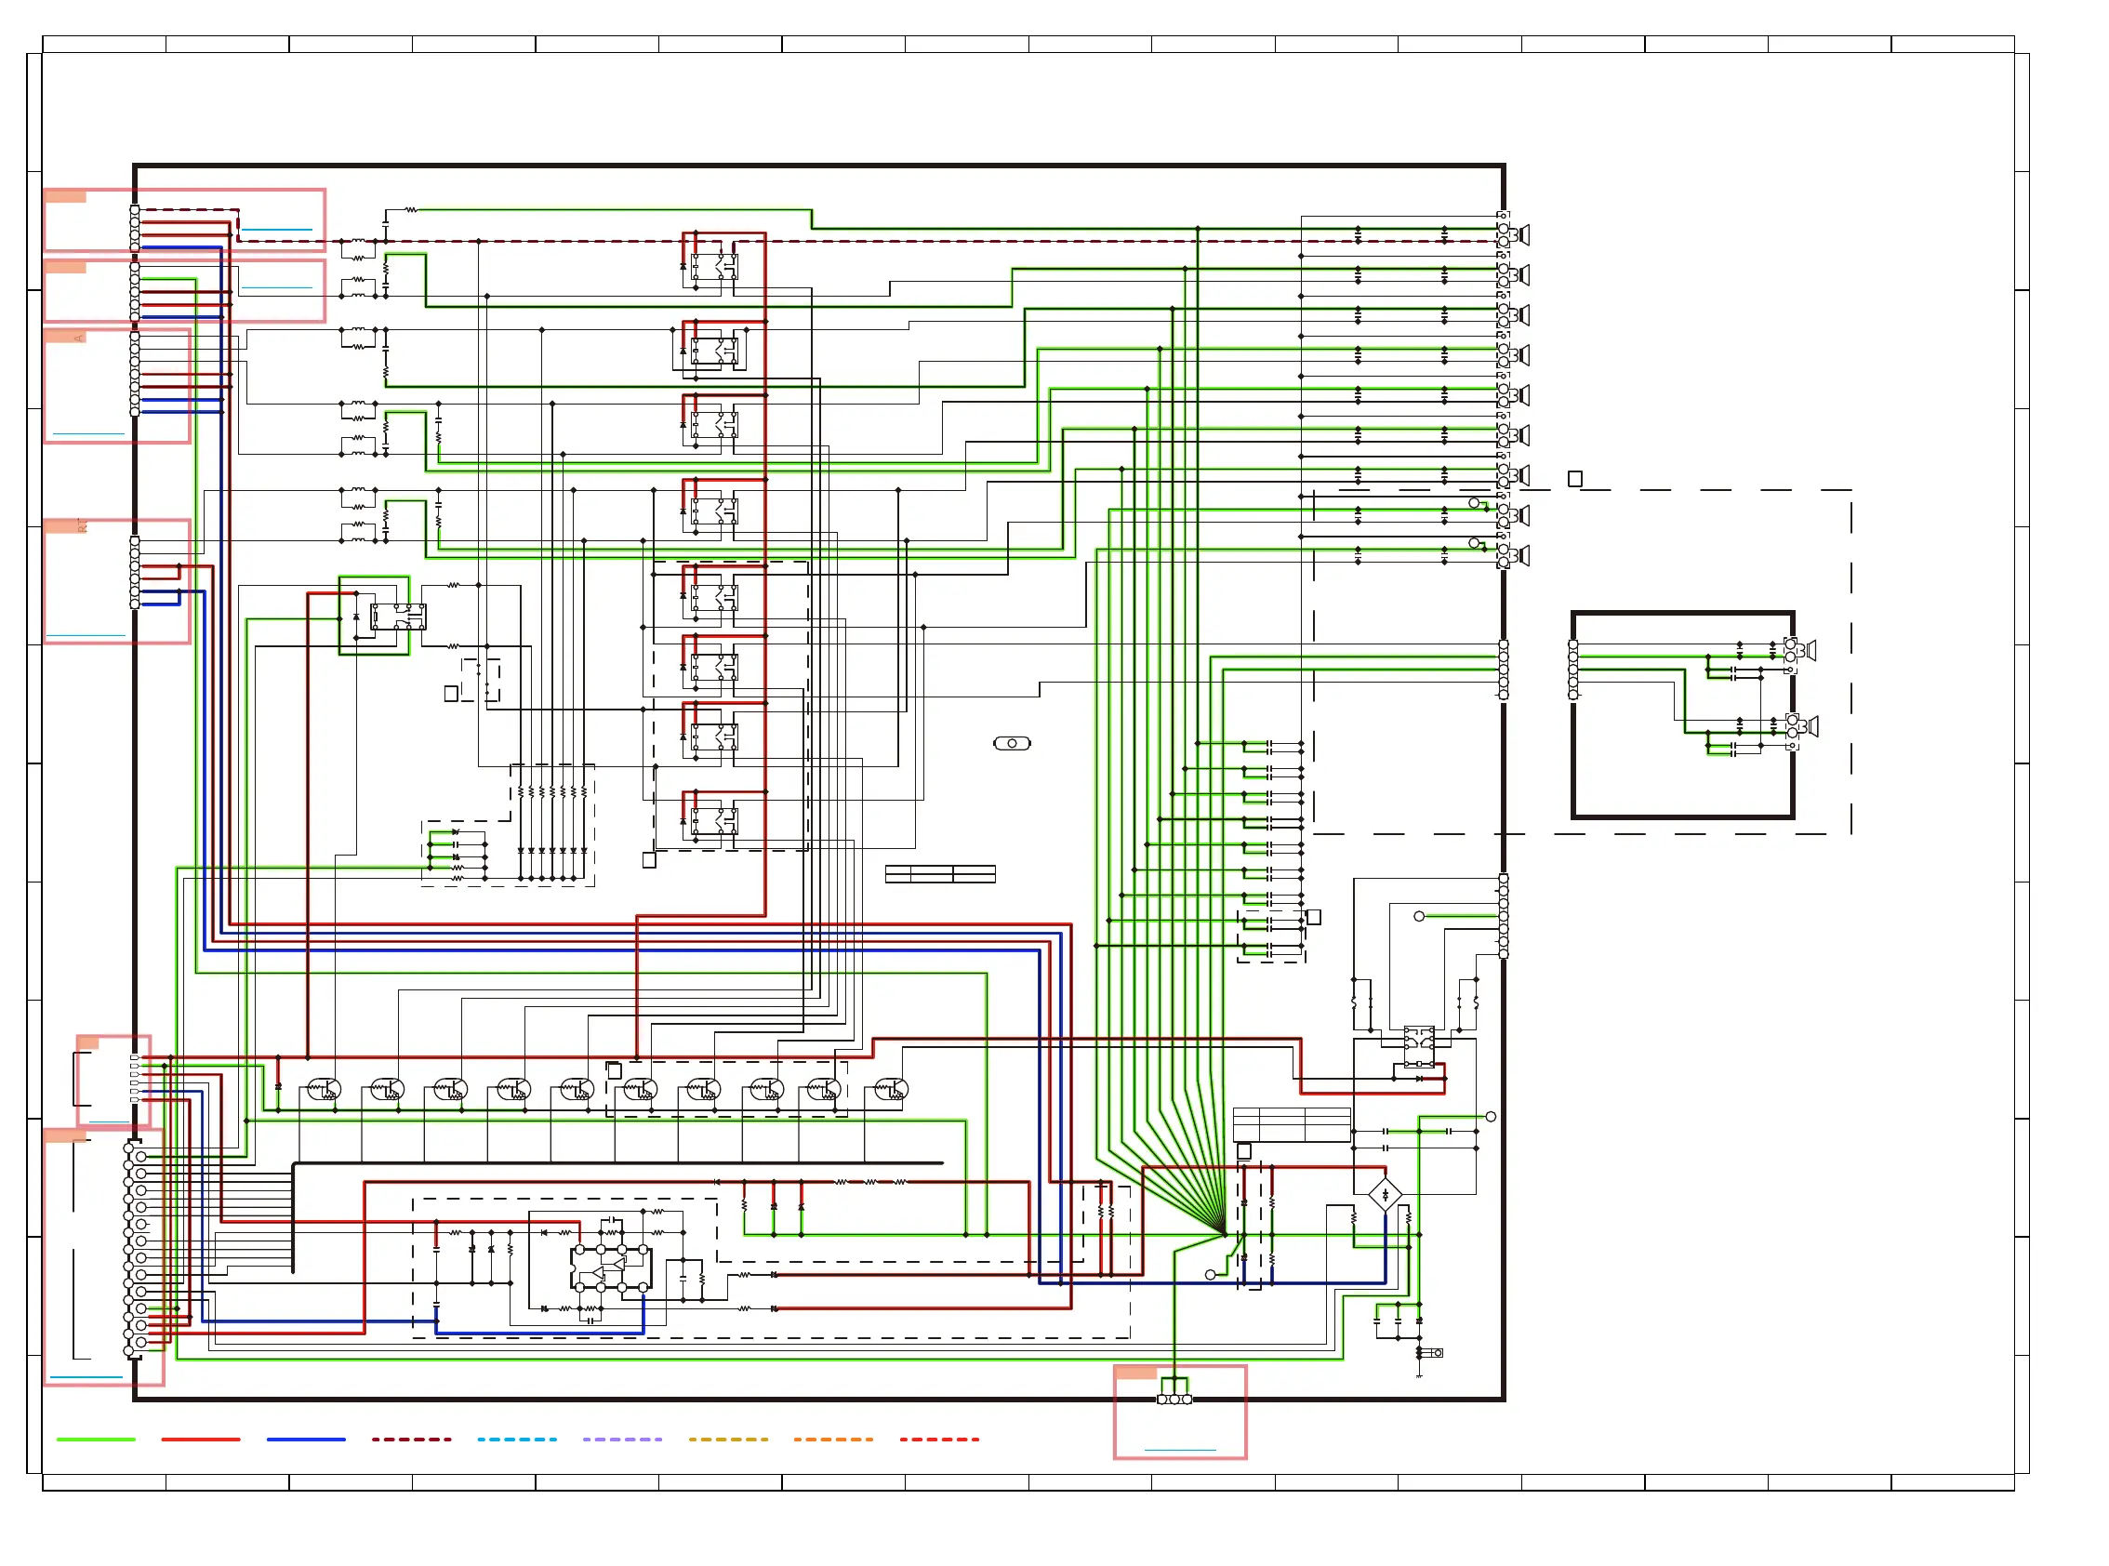Select the cyan dashed legend line
The image size is (2109, 1566).
517,1439
